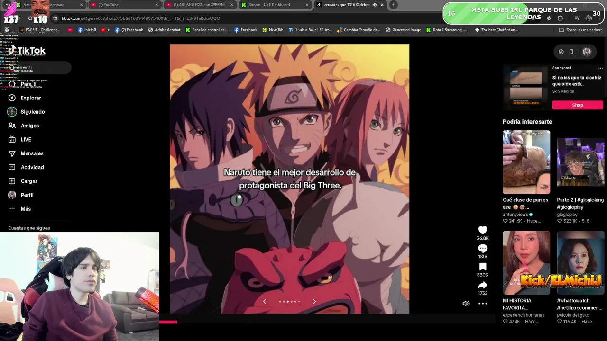Switch to the 'Stream - Kick Dashboard' tab
Screen dimensions: 607x341
click(275, 5)
